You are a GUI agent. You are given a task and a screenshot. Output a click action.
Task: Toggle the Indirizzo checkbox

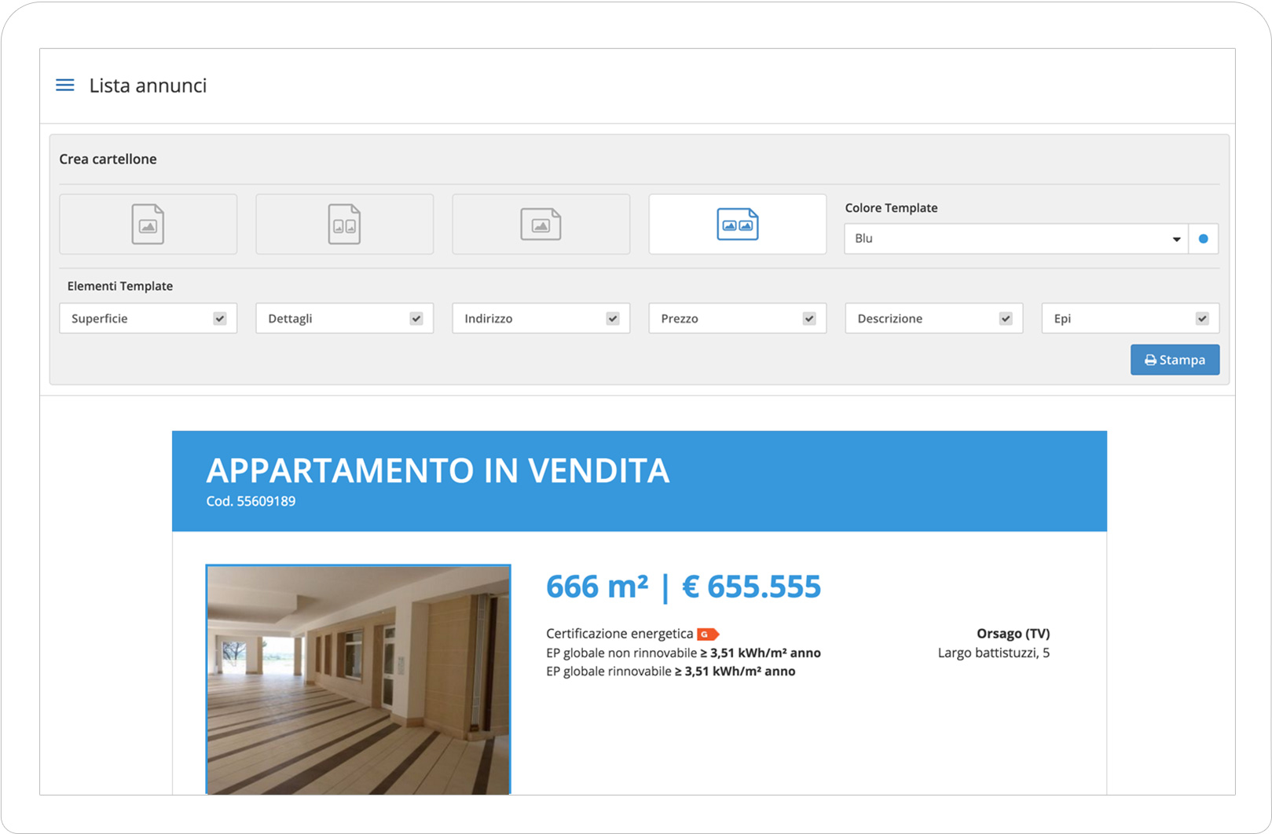[x=613, y=318]
